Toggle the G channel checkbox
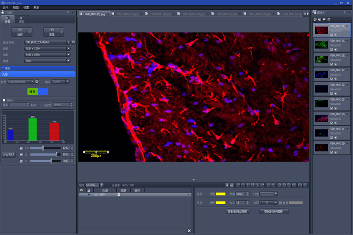The image size is (353, 235). click(x=21, y=161)
